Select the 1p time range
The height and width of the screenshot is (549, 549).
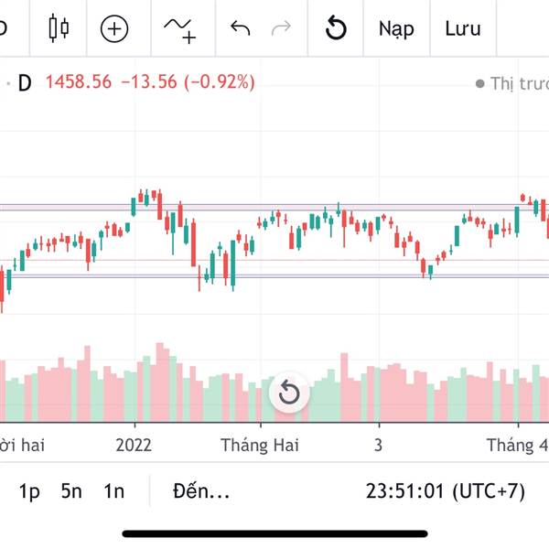[30, 491]
